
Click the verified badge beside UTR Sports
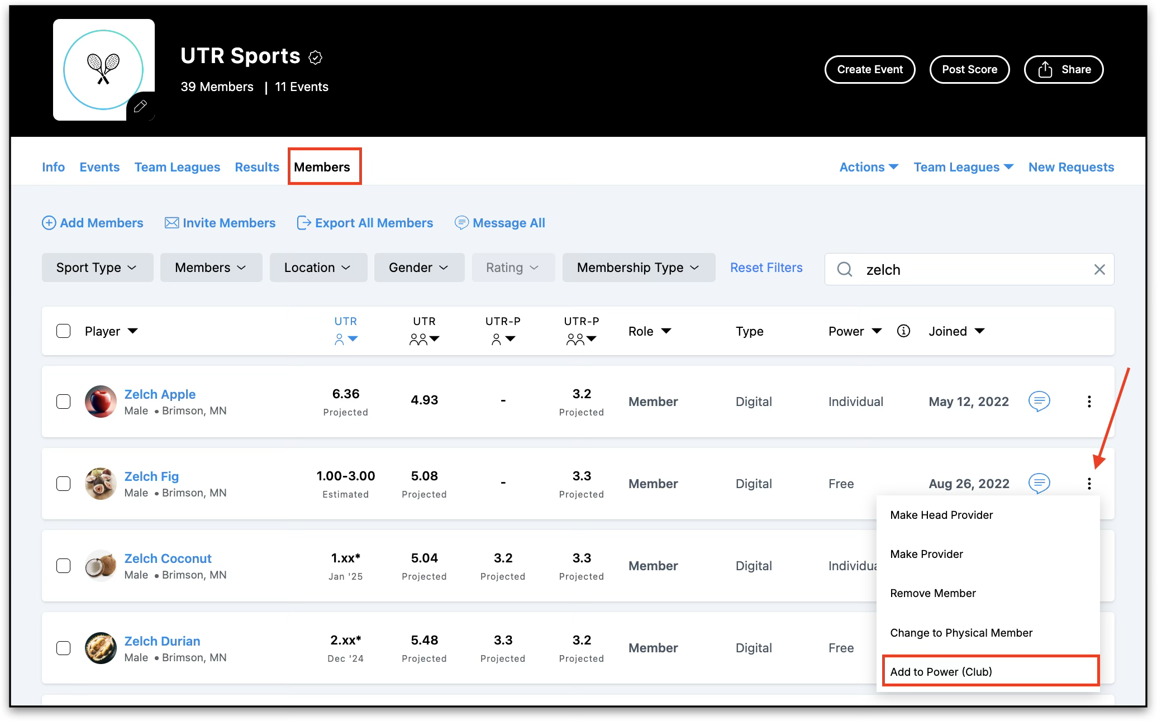pos(316,57)
